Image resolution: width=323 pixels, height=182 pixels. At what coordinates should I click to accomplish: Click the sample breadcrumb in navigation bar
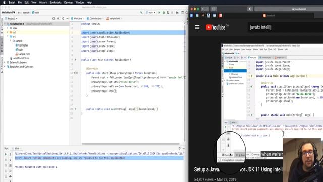click(26, 13)
